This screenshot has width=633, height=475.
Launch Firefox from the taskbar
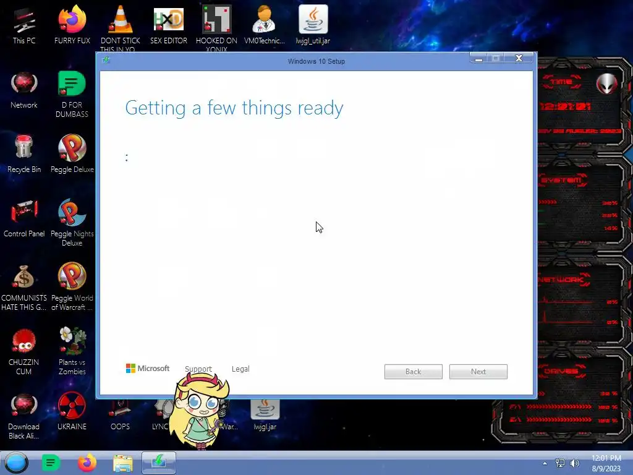87,463
